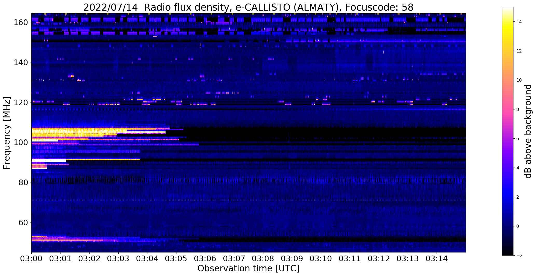536x276 pixels.
Task: Click the colorbar tick label 10
Action: point(519,80)
